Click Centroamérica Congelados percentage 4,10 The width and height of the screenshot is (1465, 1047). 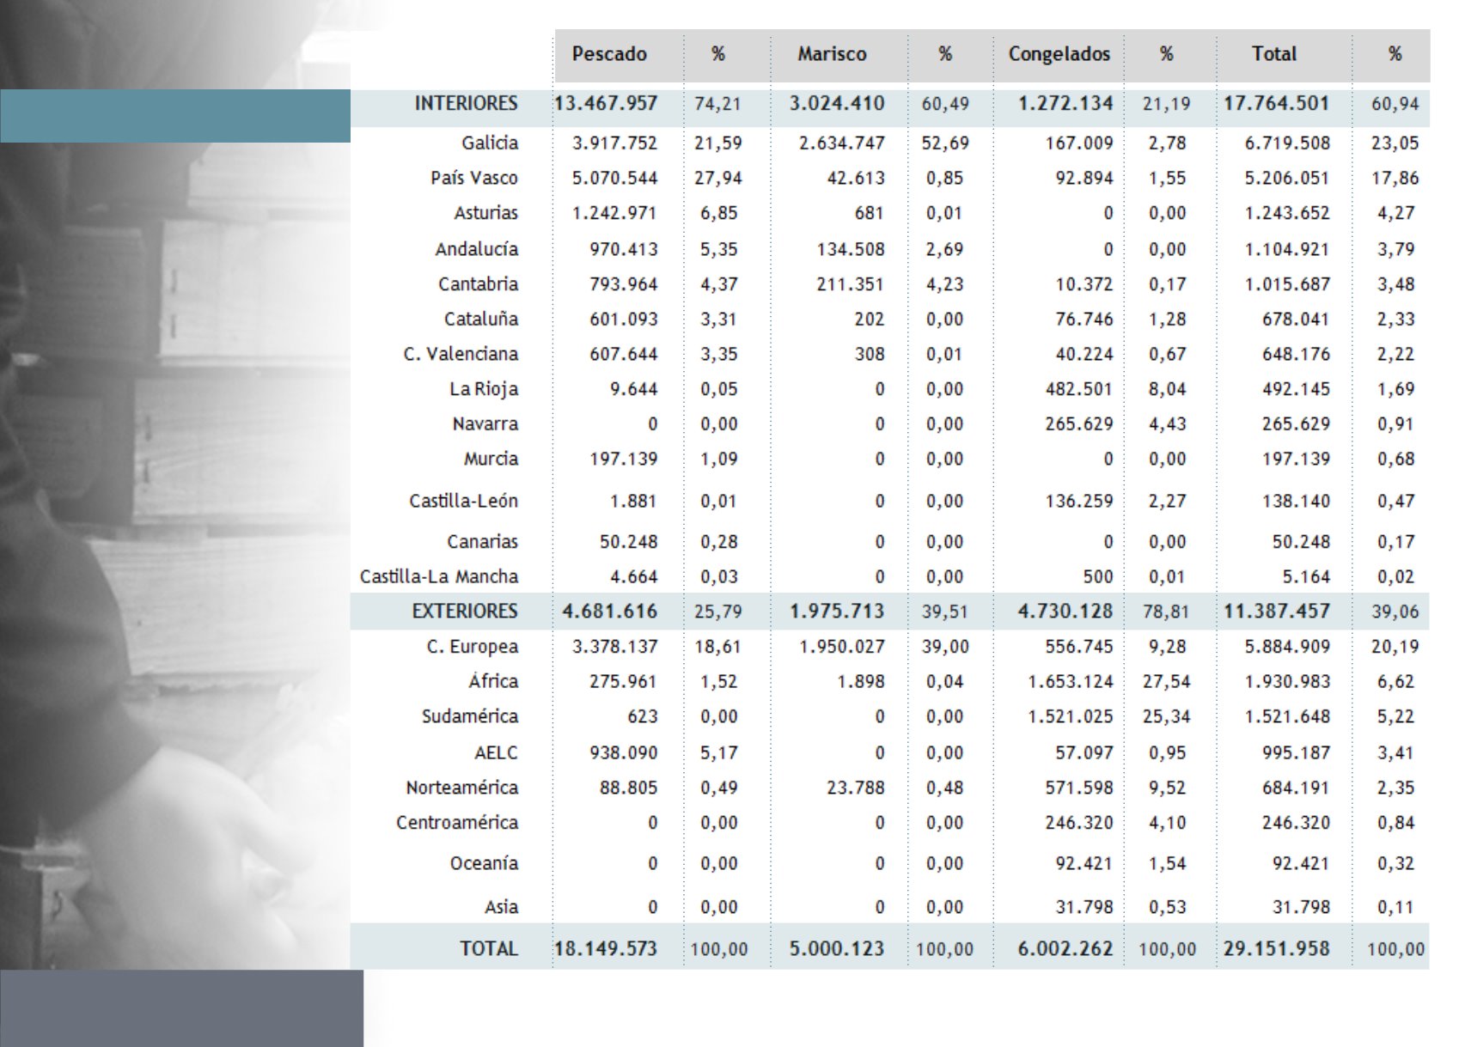(1167, 822)
